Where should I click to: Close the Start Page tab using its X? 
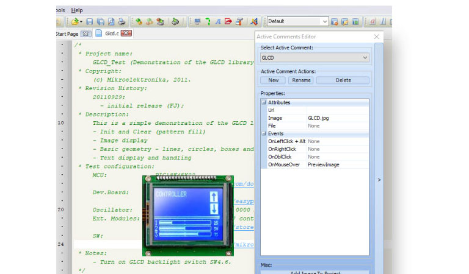click(x=85, y=33)
